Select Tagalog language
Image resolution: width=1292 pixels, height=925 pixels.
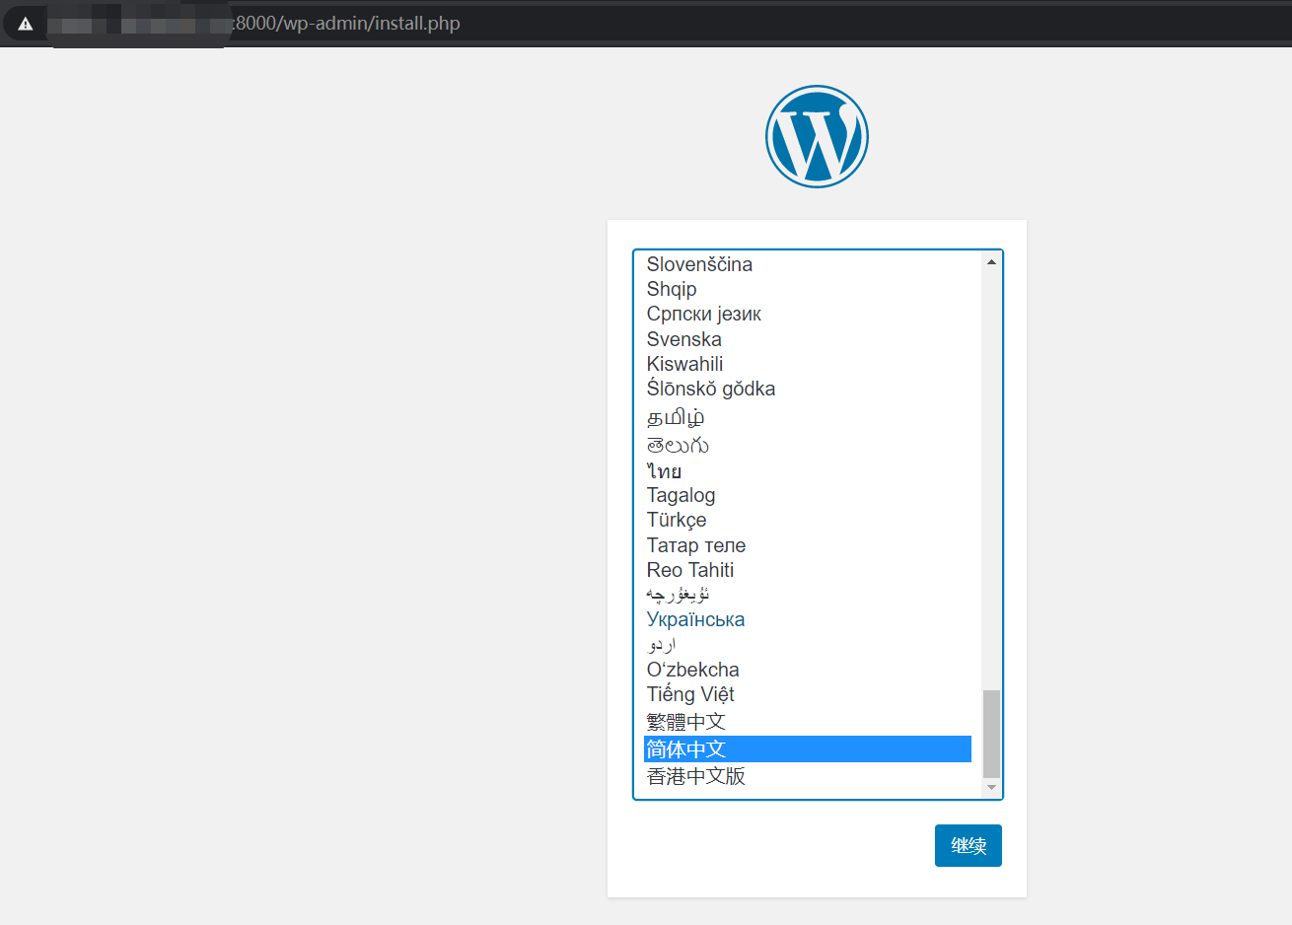[x=808, y=495]
